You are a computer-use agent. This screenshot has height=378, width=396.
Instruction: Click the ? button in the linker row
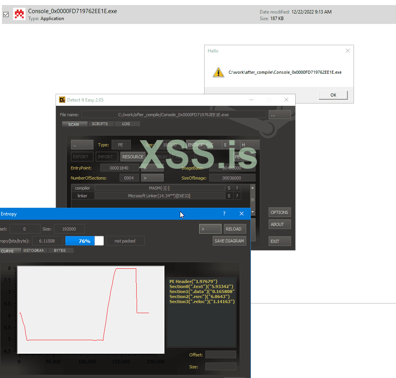click(x=237, y=196)
